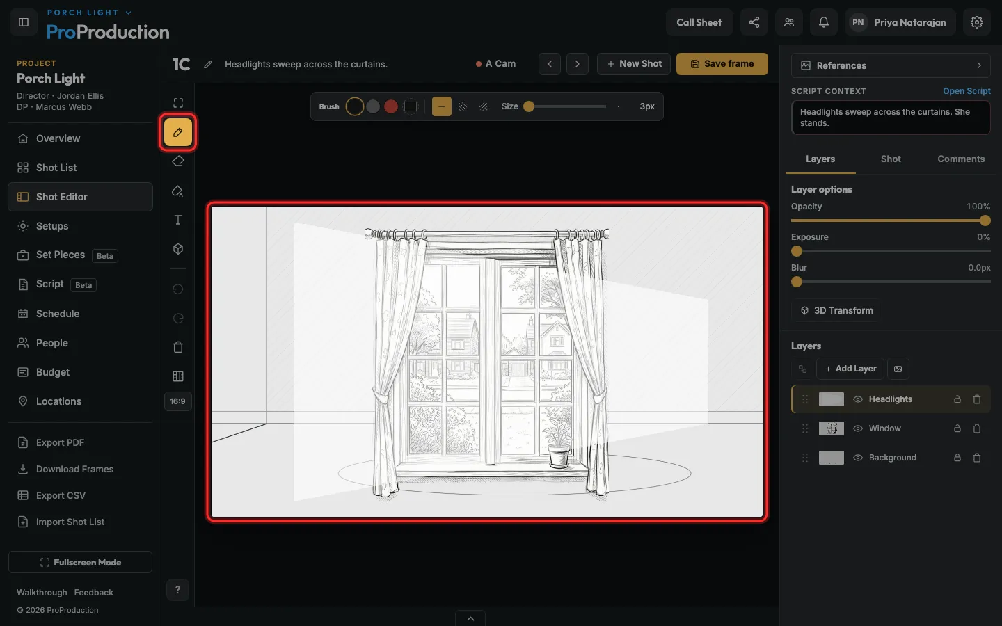Open the grid layout tool
Screen dimensions: 1002x626
178,376
